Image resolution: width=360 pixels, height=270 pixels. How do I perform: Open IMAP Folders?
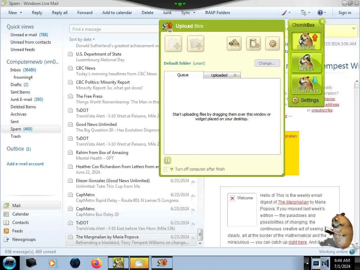click(217, 13)
